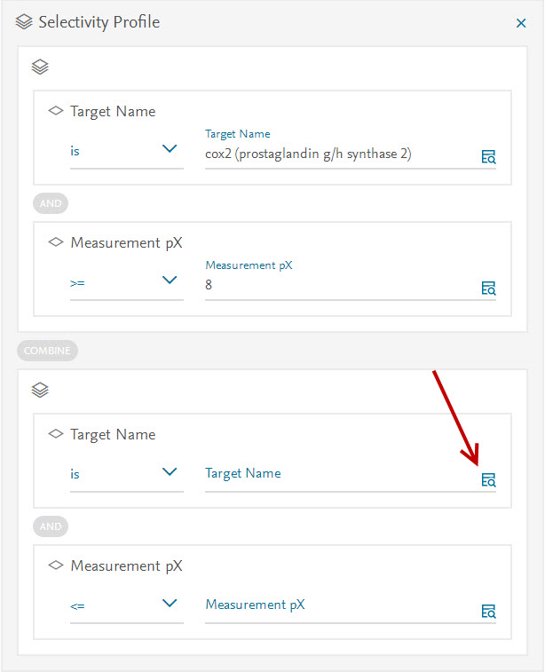Click the empty Target Name input field

point(337,474)
